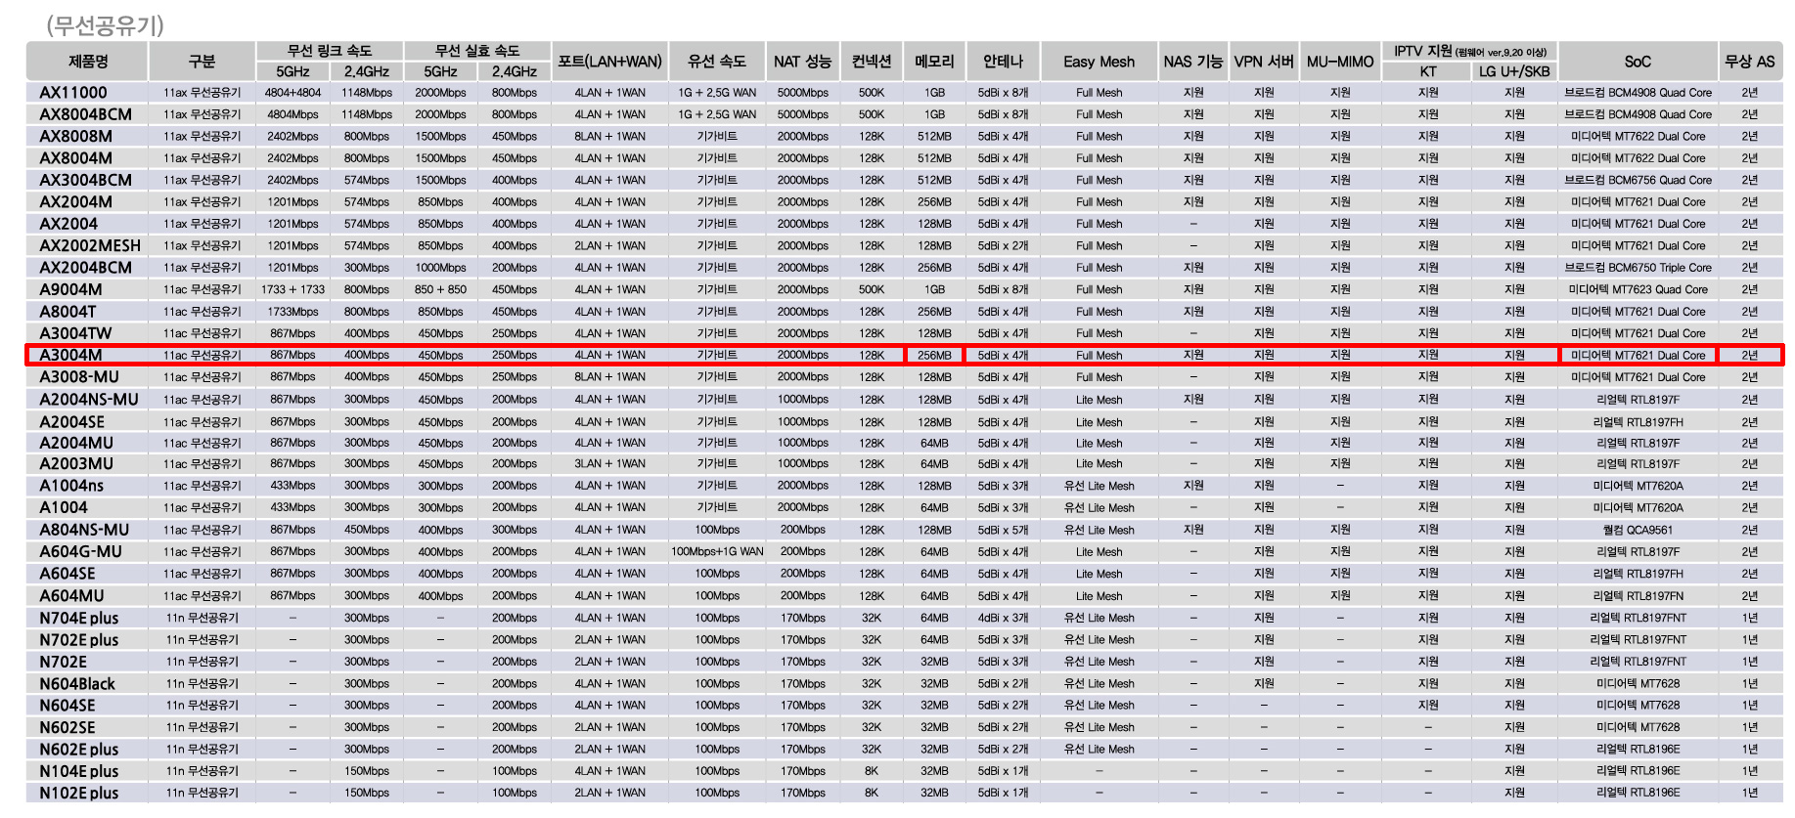Select the A8004T product name

click(x=67, y=311)
